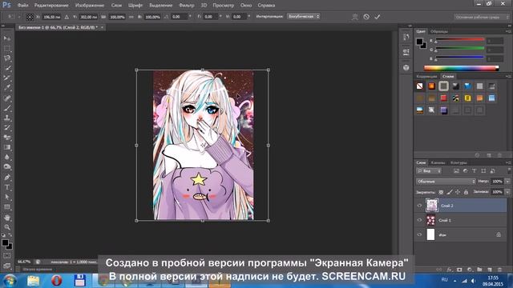Open the Редактирование menu
The width and height of the screenshot is (513, 288).
(51, 6)
